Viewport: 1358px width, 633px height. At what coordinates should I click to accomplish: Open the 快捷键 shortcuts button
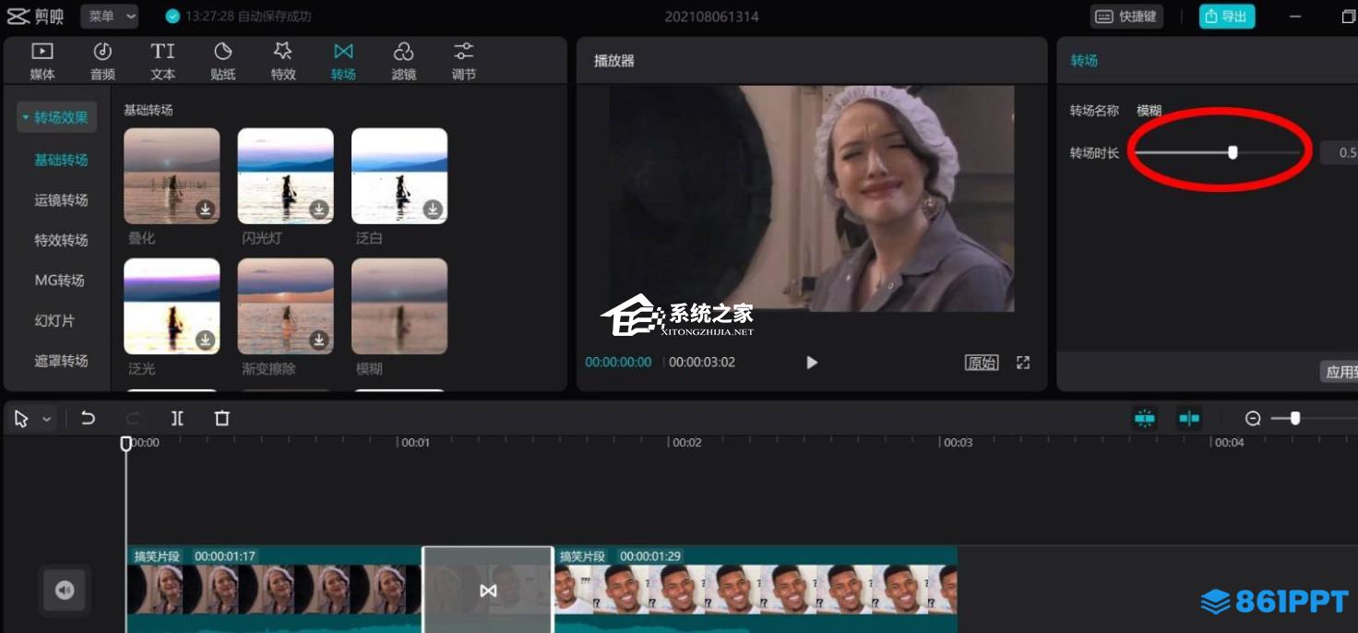tap(1126, 17)
